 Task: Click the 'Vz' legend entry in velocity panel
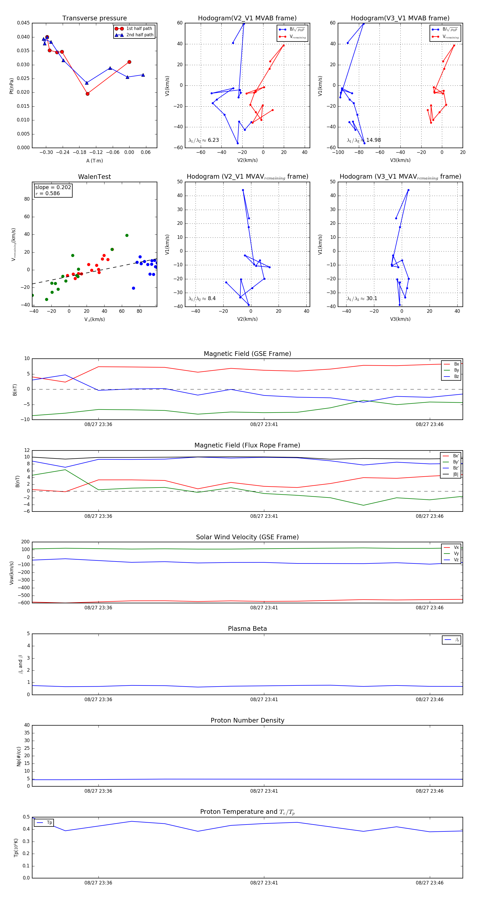451,560
